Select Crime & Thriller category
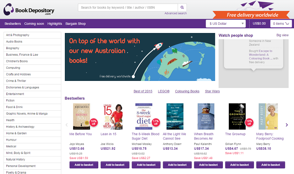 (33, 81)
